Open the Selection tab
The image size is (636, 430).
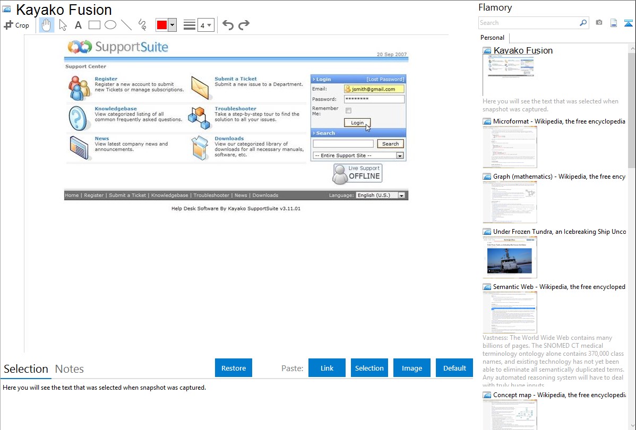(x=26, y=369)
